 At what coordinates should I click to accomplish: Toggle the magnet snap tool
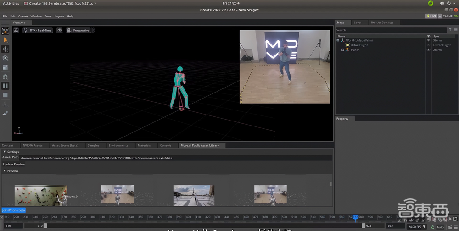coord(6,77)
